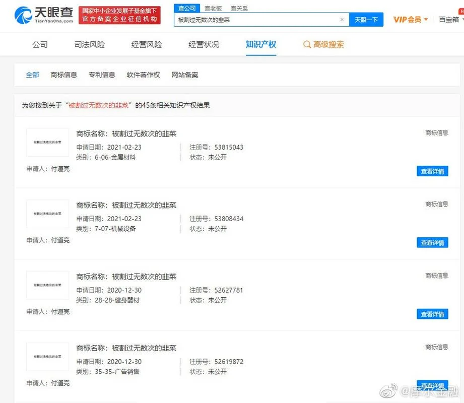Open trademark title in the 广告销售 result

coord(144,348)
